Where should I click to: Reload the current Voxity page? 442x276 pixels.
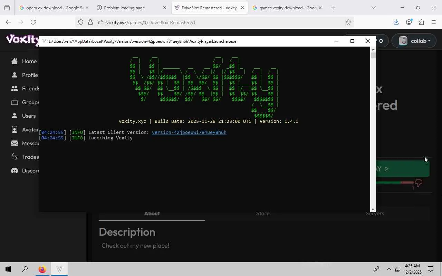pyautogui.click(x=33, y=22)
